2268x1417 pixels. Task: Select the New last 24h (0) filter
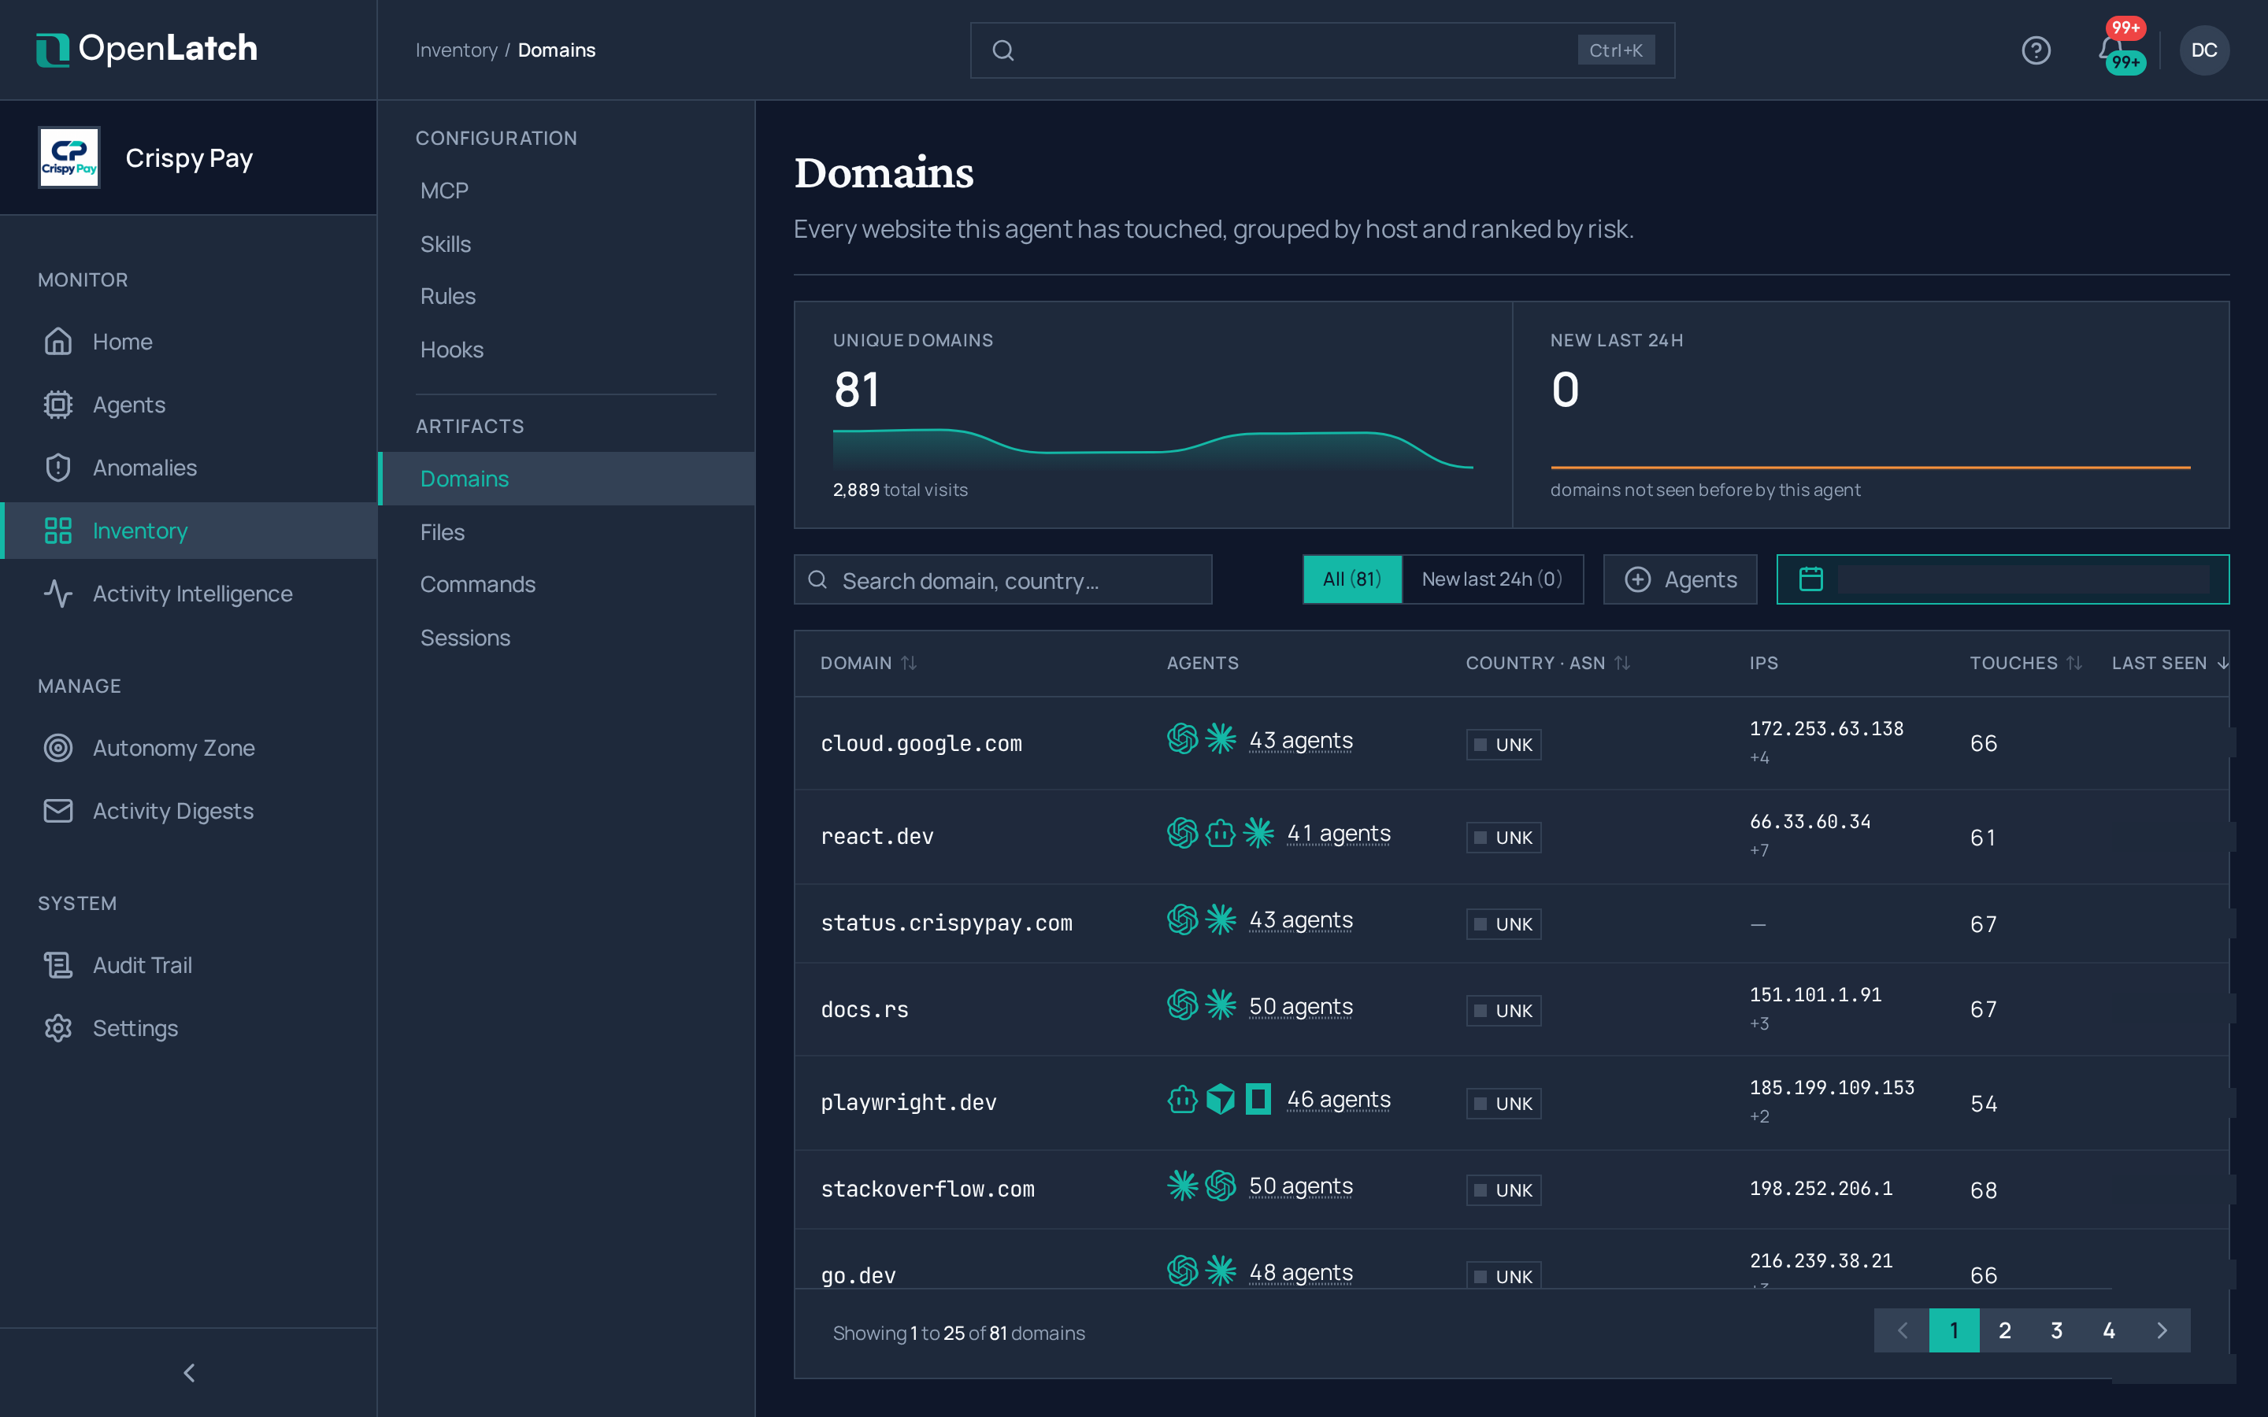pyautogui.click(x=1492, y=579)
